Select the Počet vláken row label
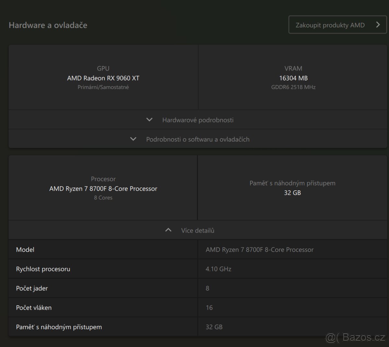Image resolution: width=389 pixels, height=347 pixels. [x=34, y=308]
